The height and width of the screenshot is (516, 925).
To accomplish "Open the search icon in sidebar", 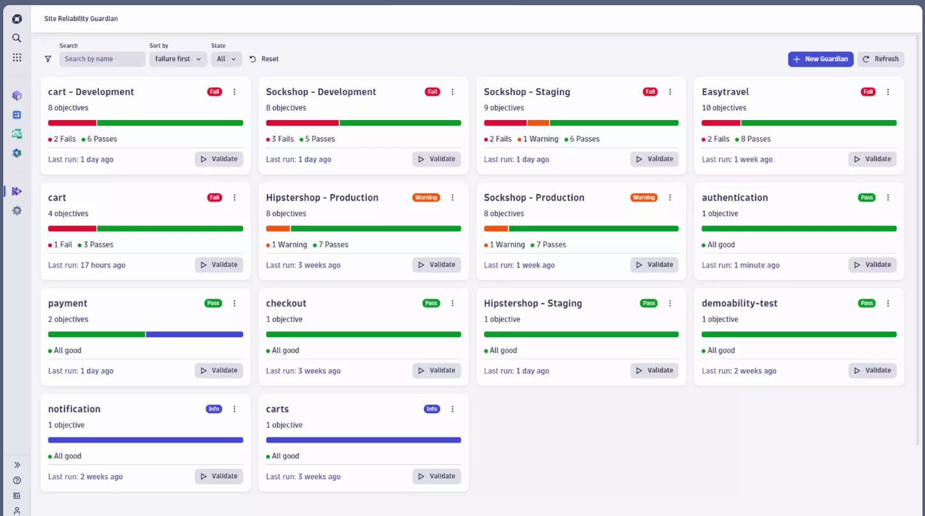I will coord(17,38).
